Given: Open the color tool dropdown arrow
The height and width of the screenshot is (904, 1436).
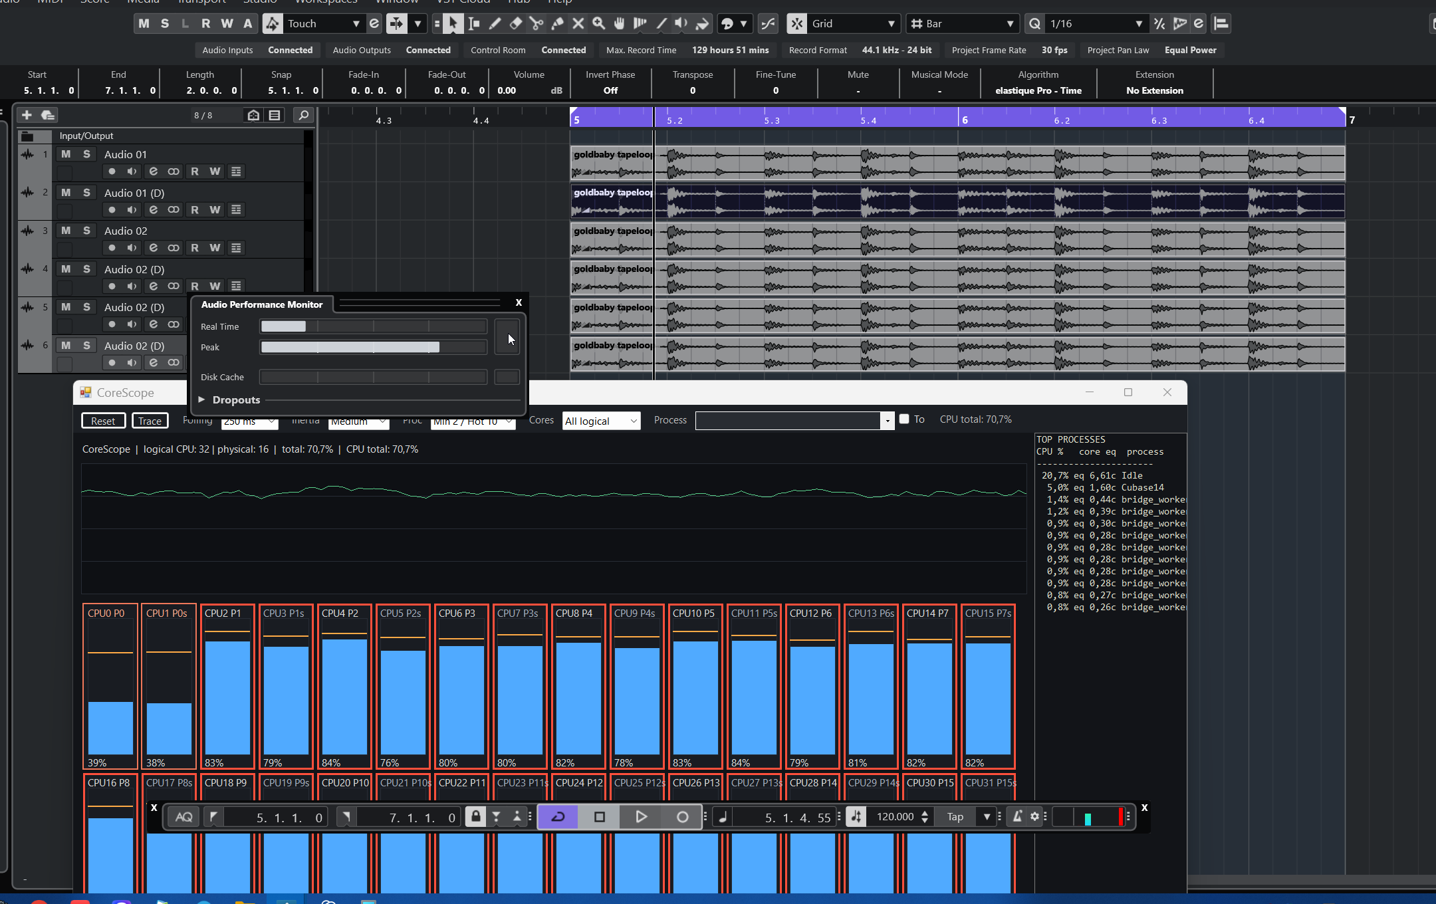Looking at the screenshot, I should point(743,24).
